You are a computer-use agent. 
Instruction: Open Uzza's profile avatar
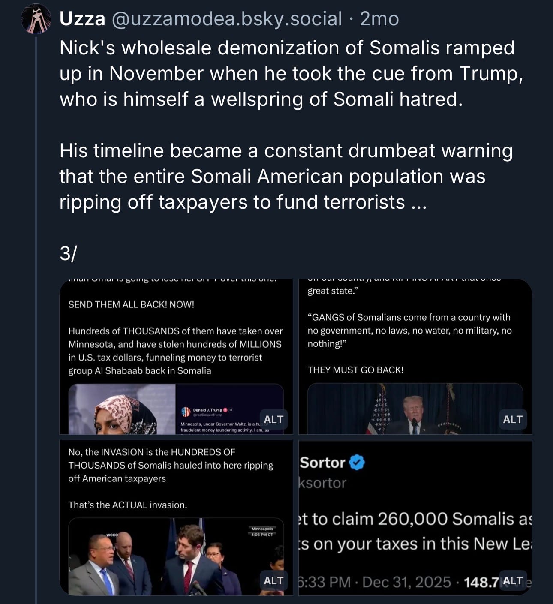coord(36,19)
